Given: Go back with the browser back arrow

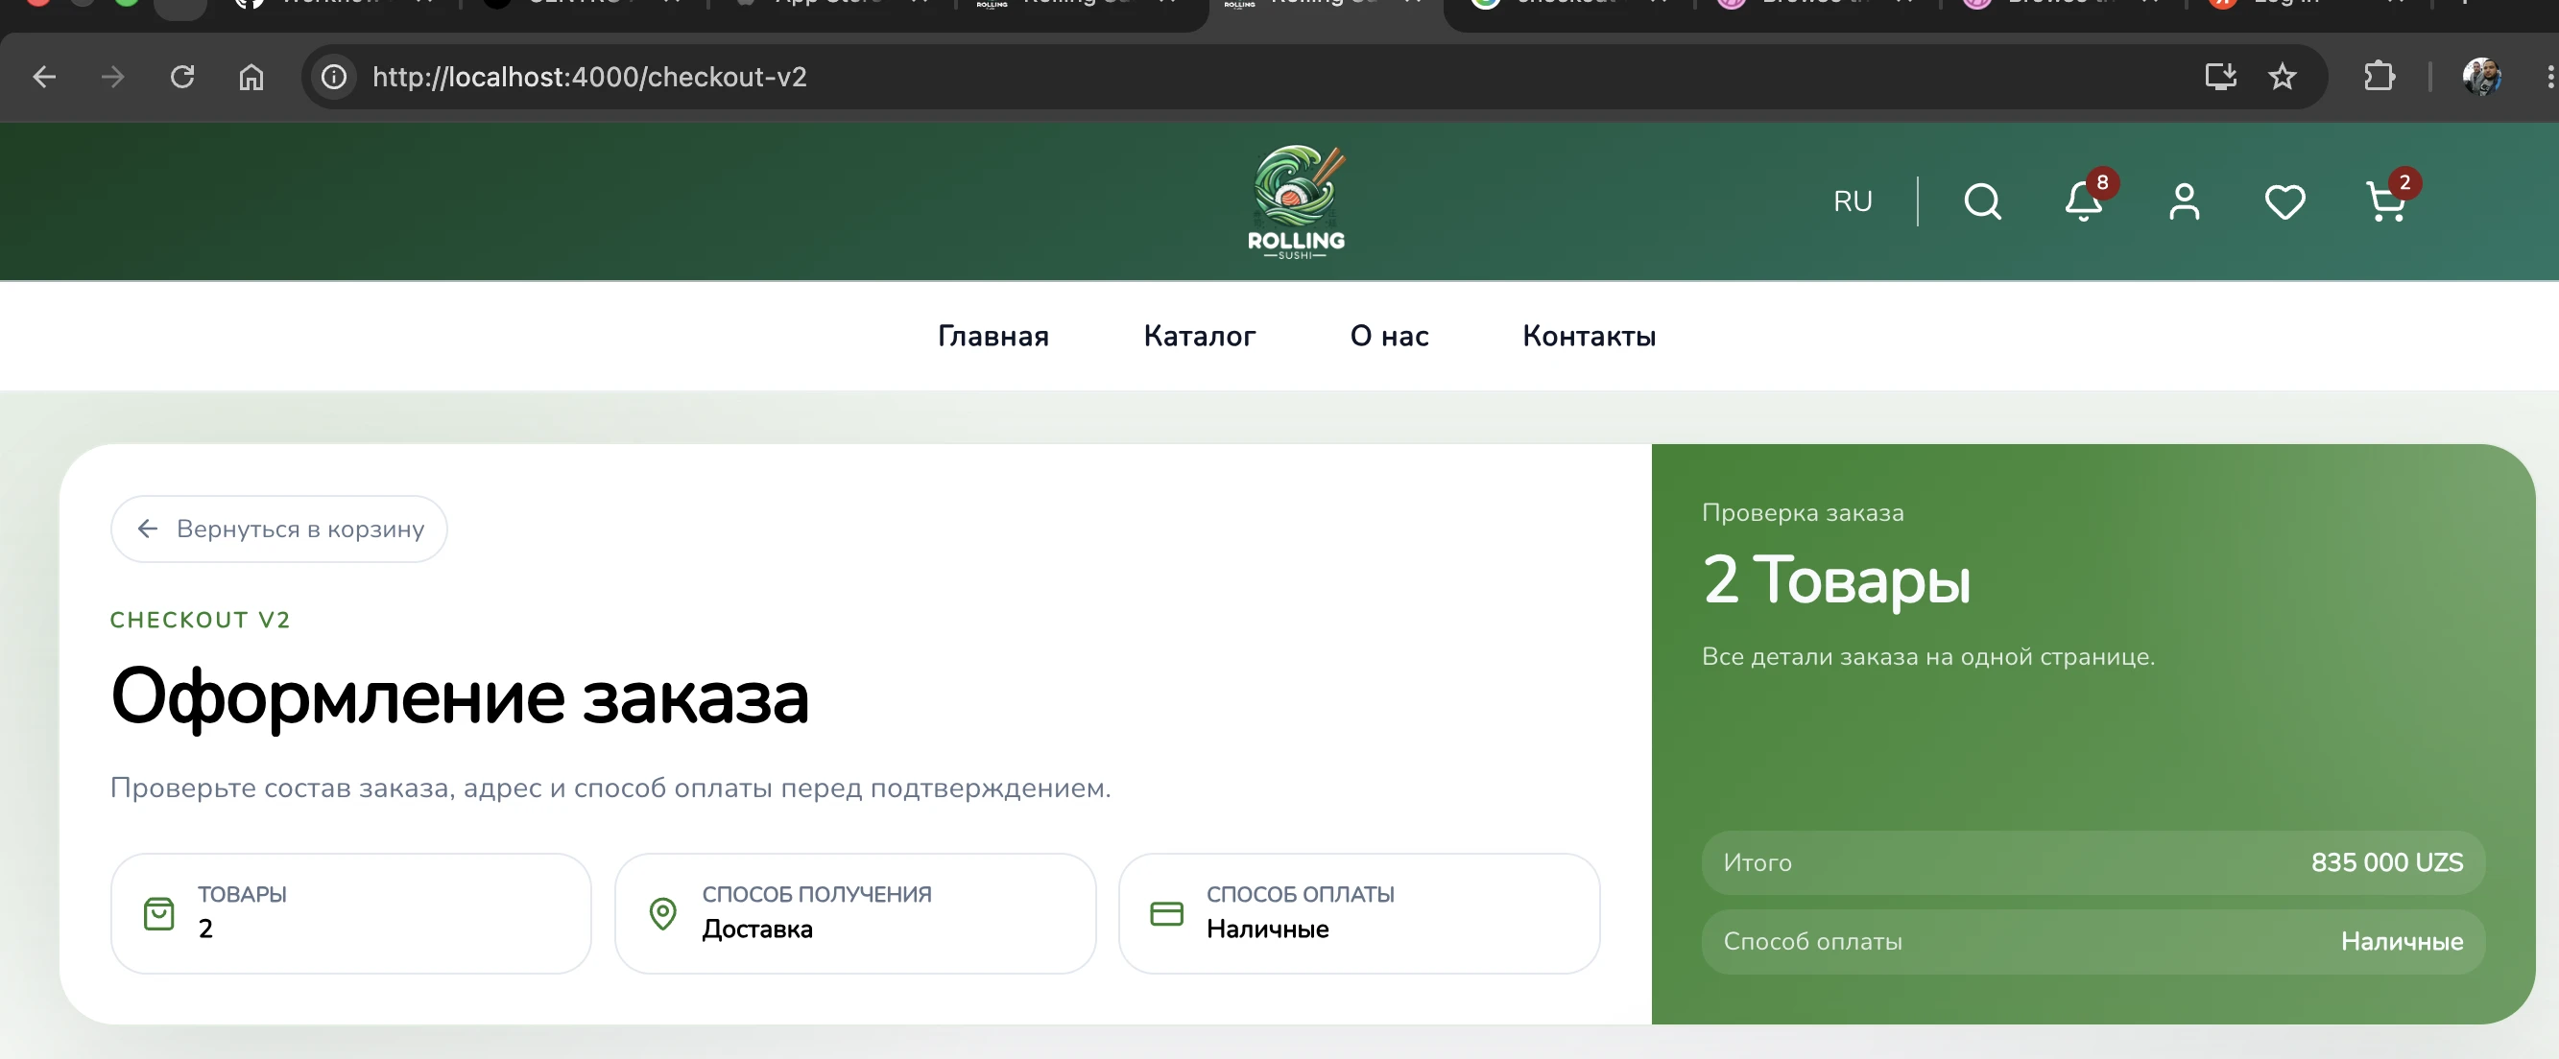Looking at the screenshot, I should coord(44,77).
